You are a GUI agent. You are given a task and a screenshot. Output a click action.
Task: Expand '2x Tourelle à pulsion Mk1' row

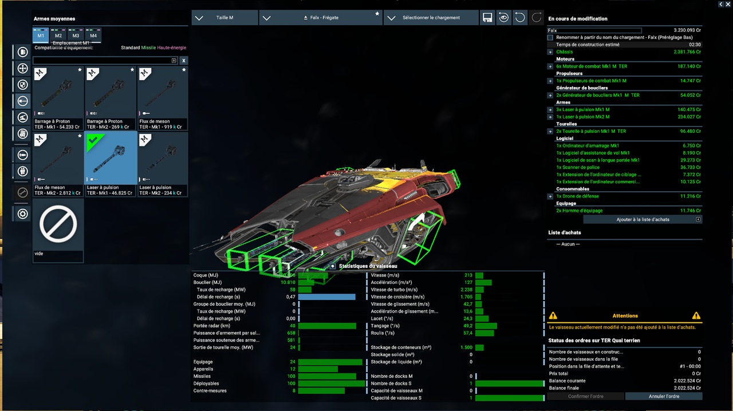(x=550, y=131)
